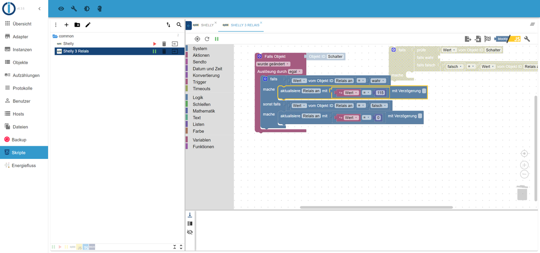This screenshot has width=540, height=253.
Task: Click the sort arrows icon above the script list
Action: tap(168, 25)
